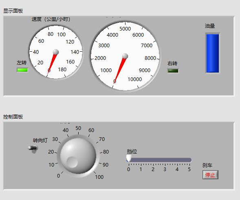Click the center of the throttle knob
The width and height of the screenshot is (240, 200).
click(x=78, y=156)
